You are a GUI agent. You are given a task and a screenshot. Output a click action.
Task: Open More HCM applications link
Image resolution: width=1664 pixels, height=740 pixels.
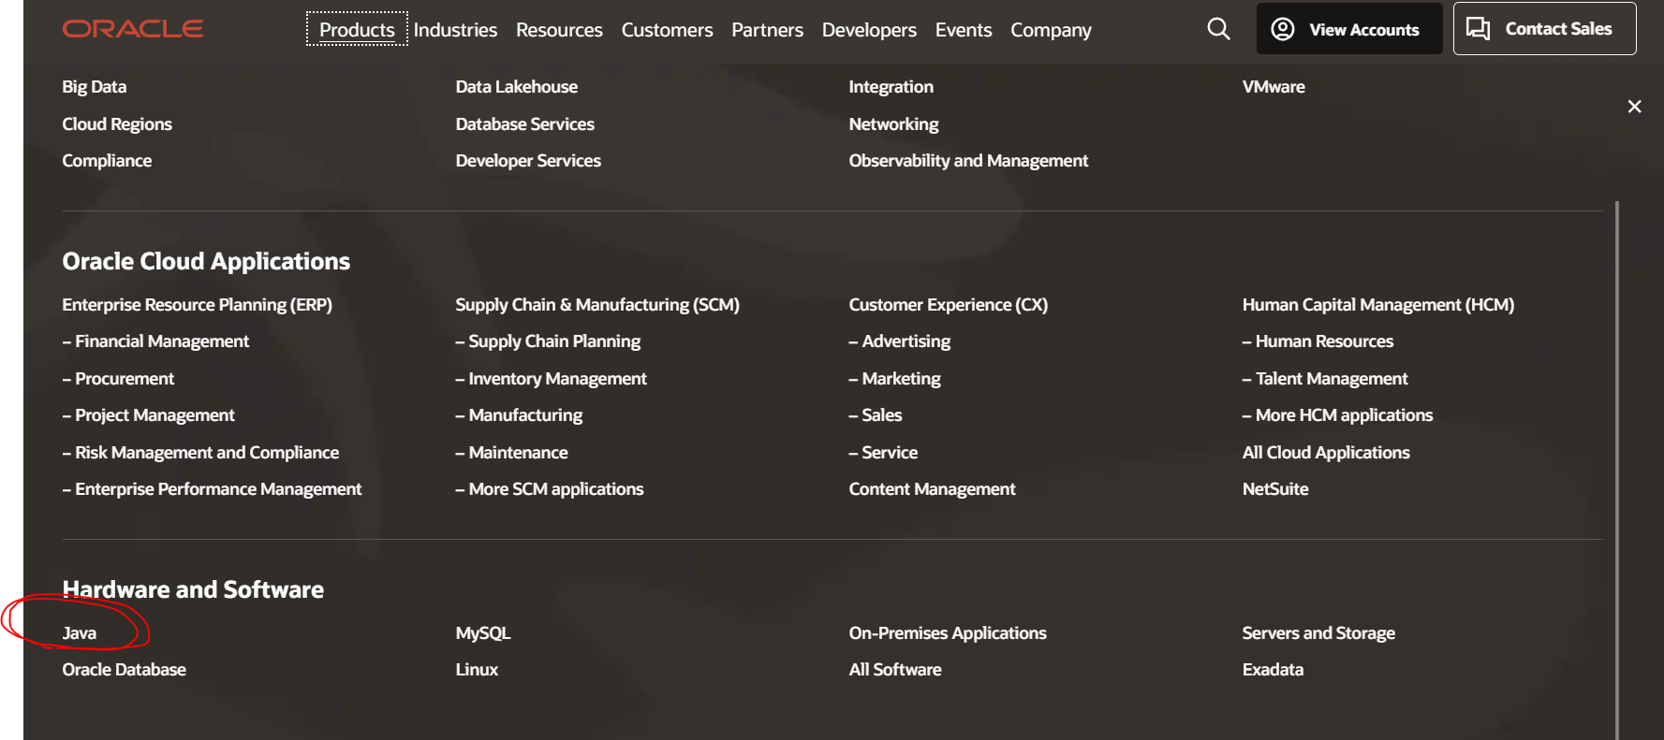click(1337, 415)
